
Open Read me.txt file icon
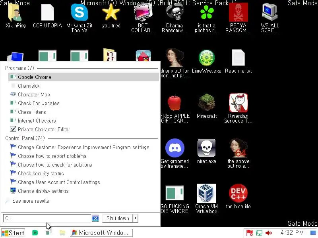click(x=238, y=58)
